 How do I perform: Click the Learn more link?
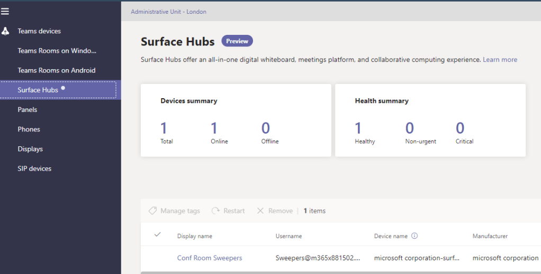click(x=500, y=60)
